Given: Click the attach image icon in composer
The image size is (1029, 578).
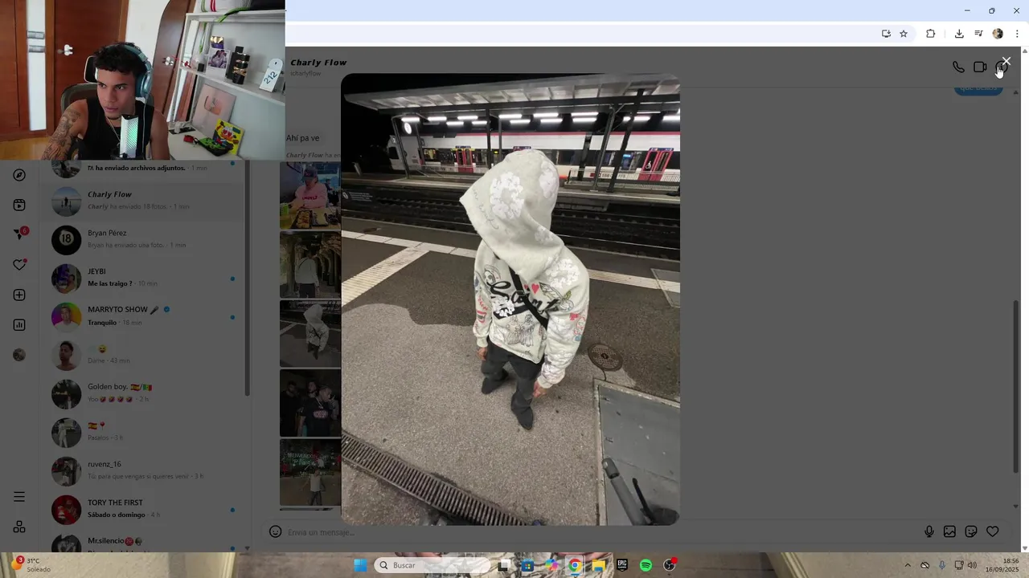Looking at the screenshot, I should point(949,531).
